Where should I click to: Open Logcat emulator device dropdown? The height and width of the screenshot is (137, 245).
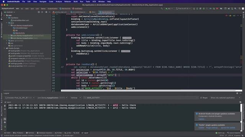tap(20, 98)
